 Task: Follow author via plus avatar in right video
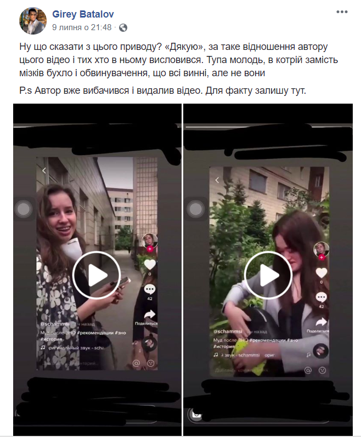click(x=321, y=251)
